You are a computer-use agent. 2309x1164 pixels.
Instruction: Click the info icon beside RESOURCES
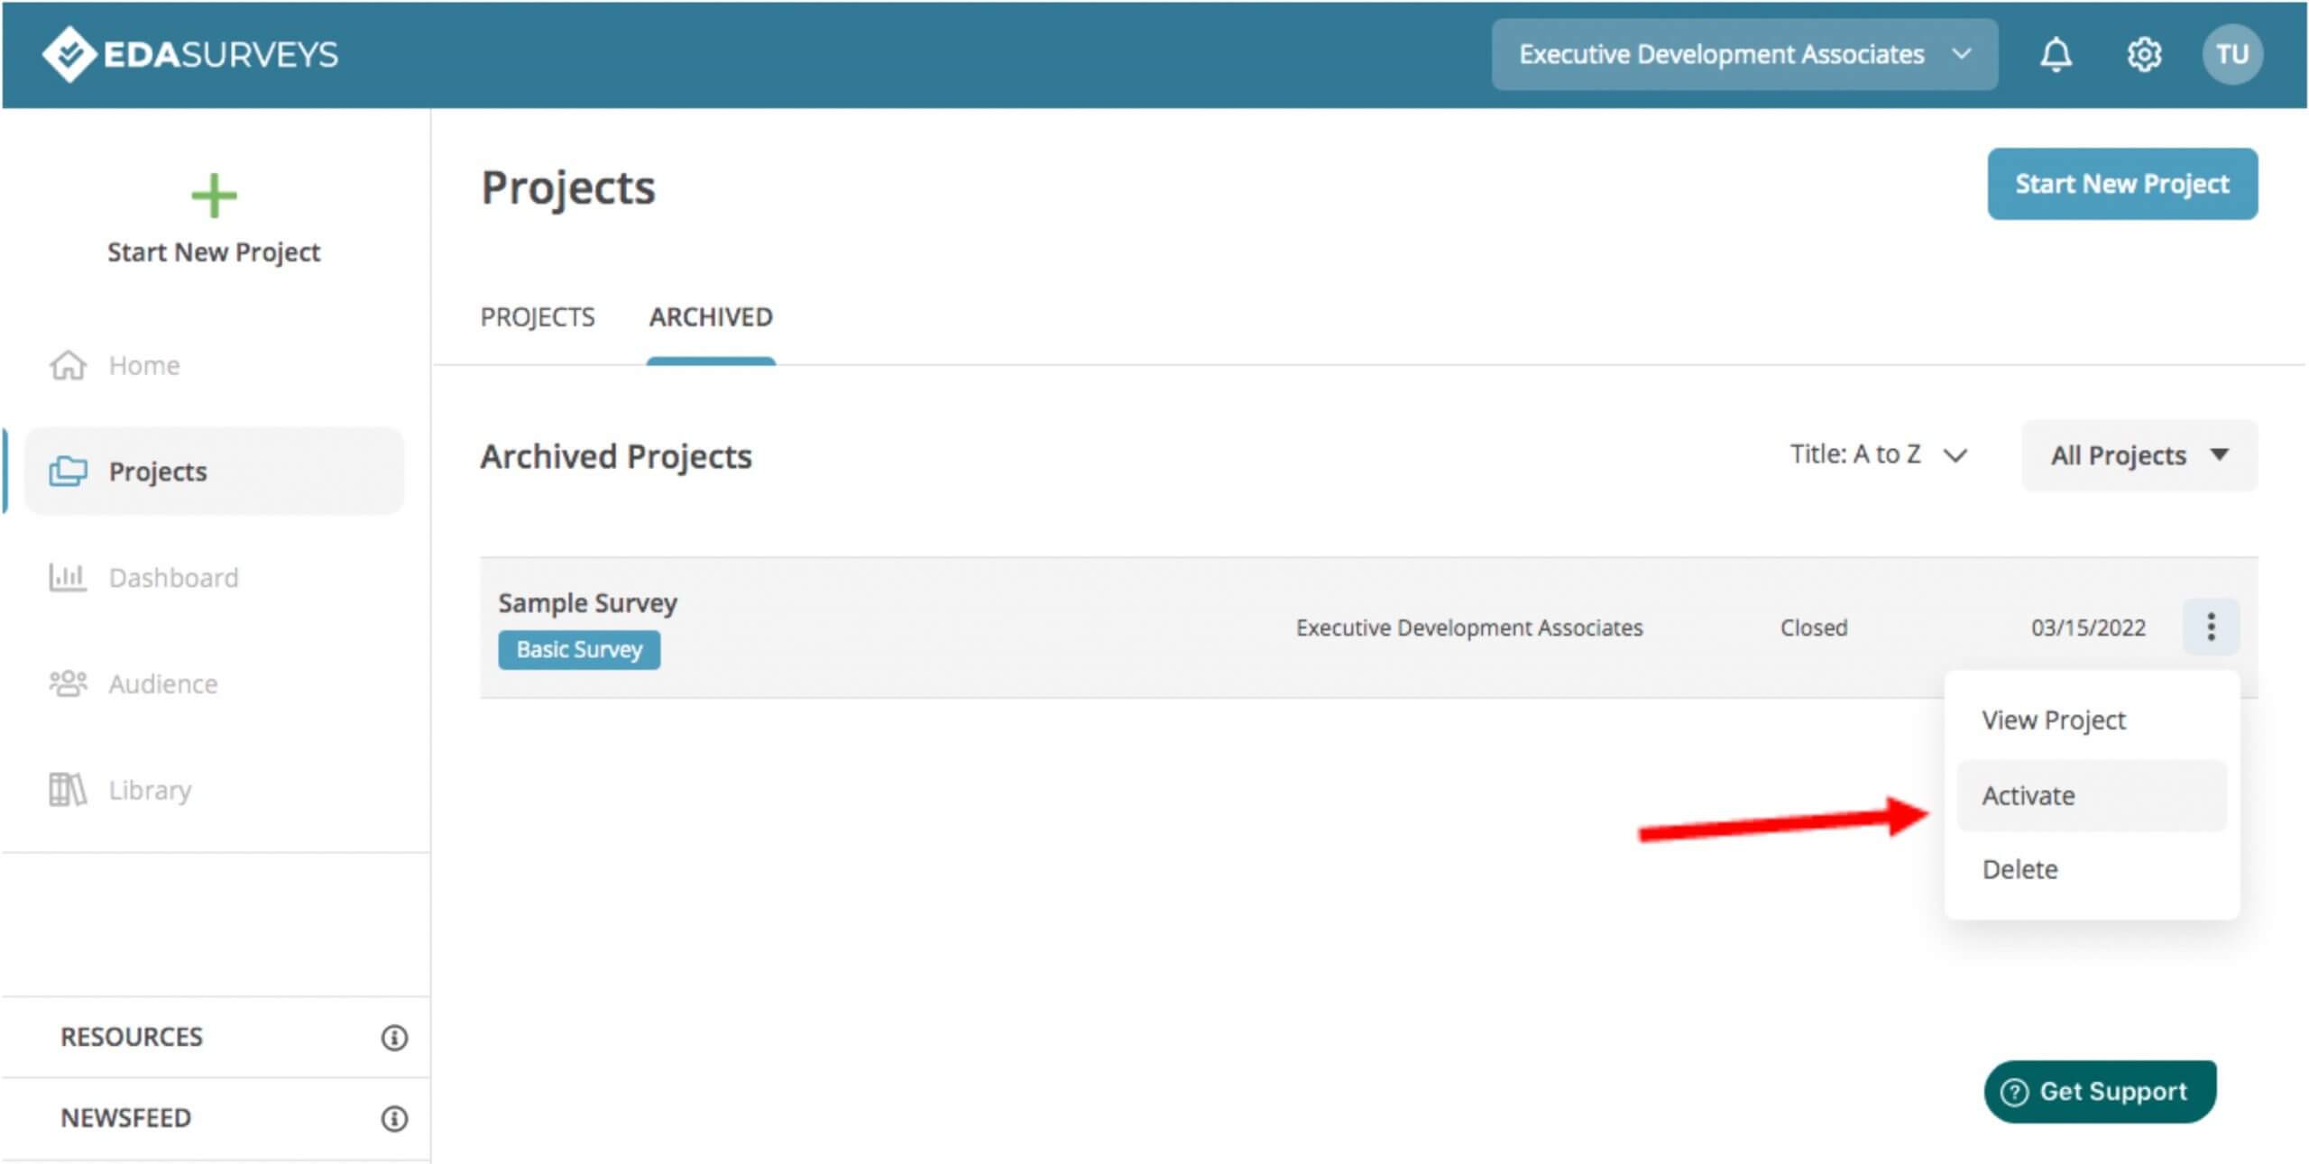pyautogui.click(x=394, y=1038)
